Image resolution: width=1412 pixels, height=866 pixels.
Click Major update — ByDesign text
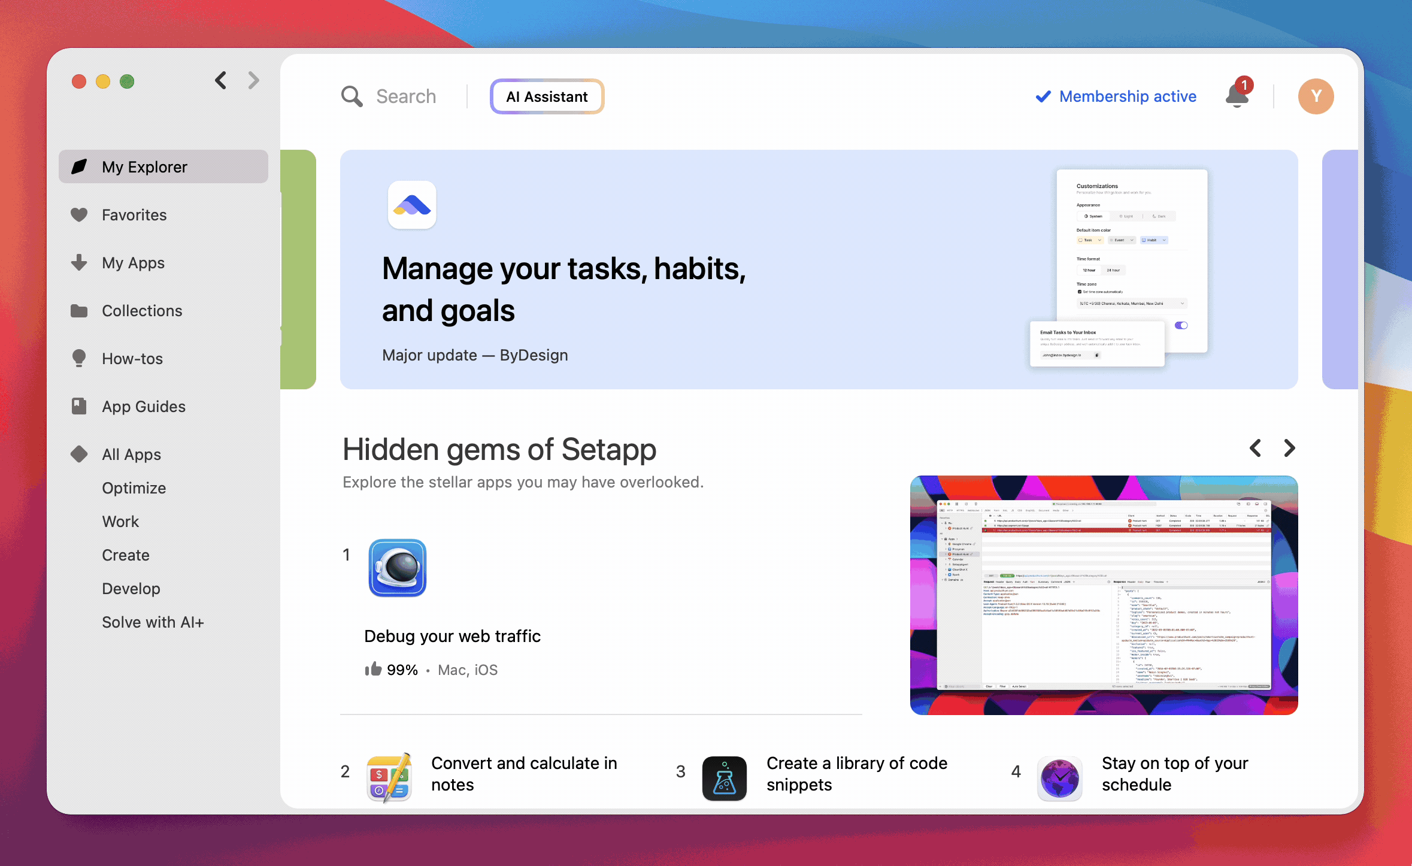475,355
